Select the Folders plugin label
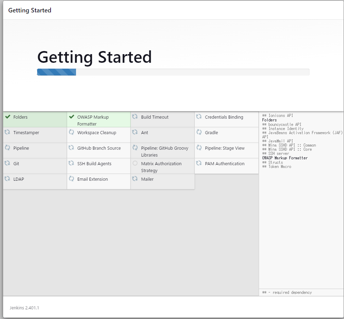The height and width of the screenshot is (319, 344). [20, 117]
